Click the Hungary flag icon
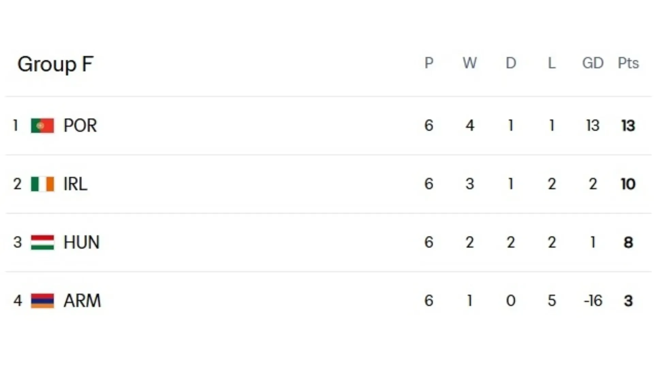654x367 pixels. pos(42,242)
